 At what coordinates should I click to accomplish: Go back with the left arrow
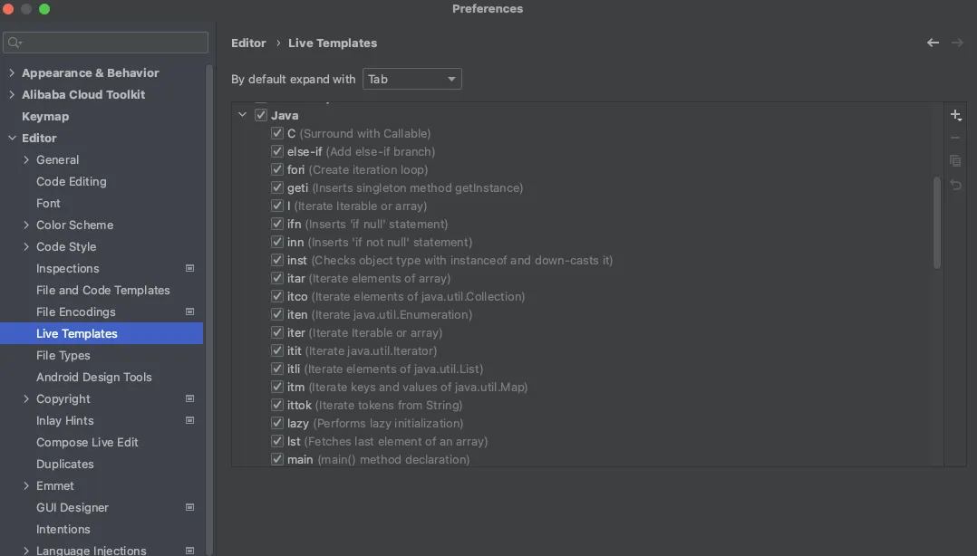pyautogui.click(x=933, y=43)
